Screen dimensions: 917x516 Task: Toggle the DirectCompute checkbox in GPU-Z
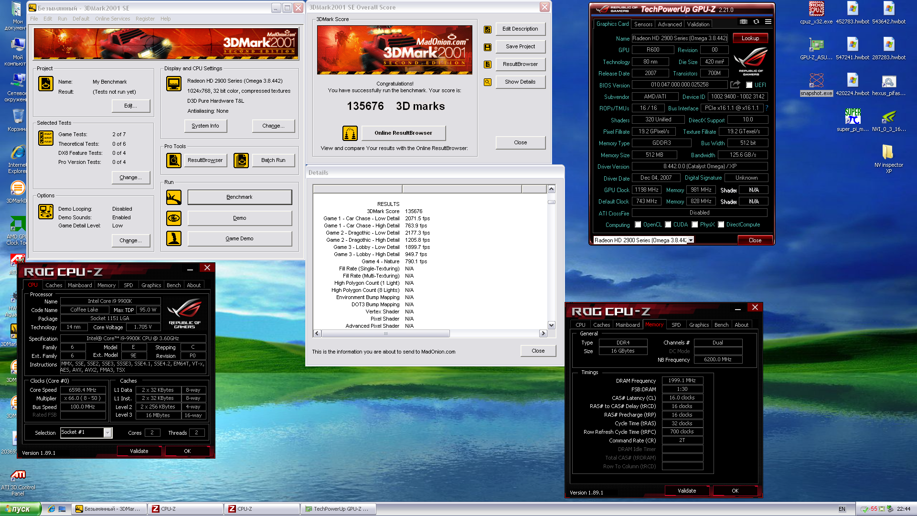point(721,225)
